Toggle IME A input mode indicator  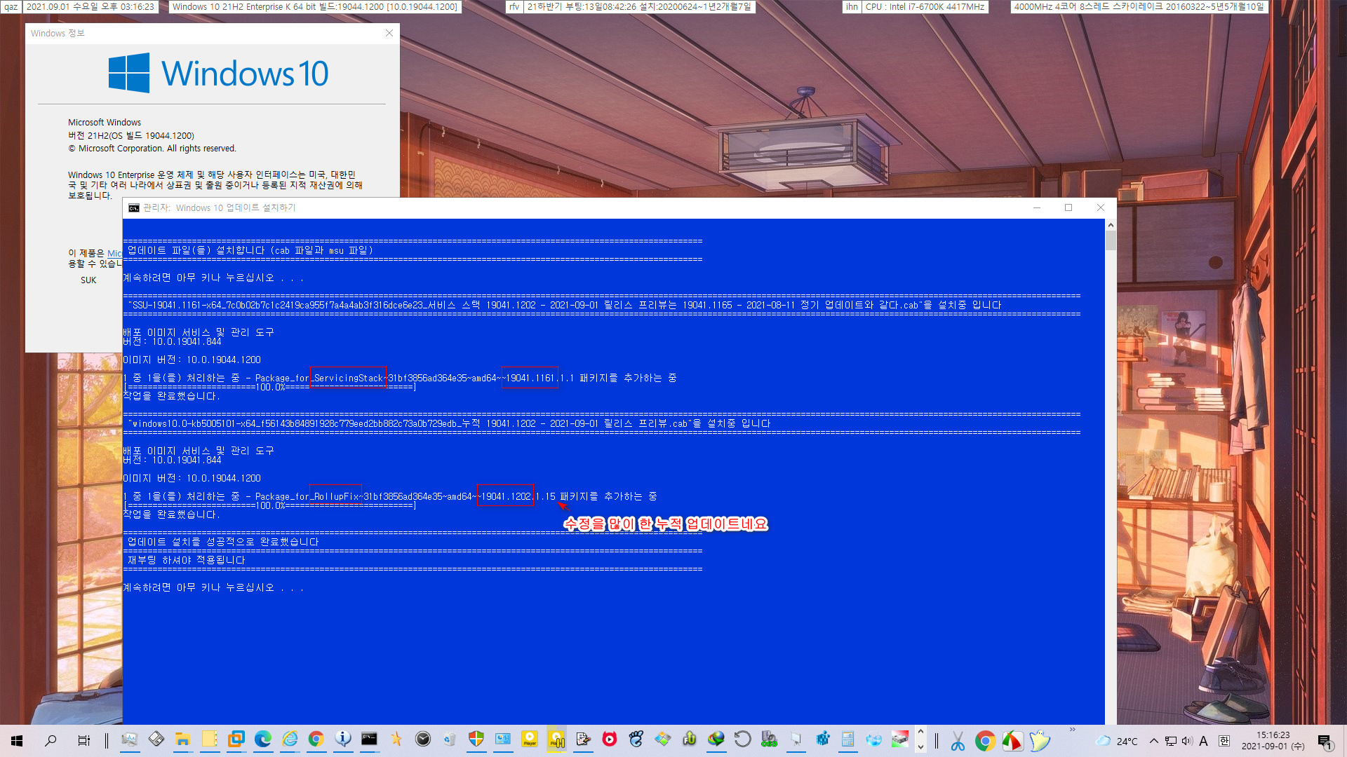point(1204,741)
